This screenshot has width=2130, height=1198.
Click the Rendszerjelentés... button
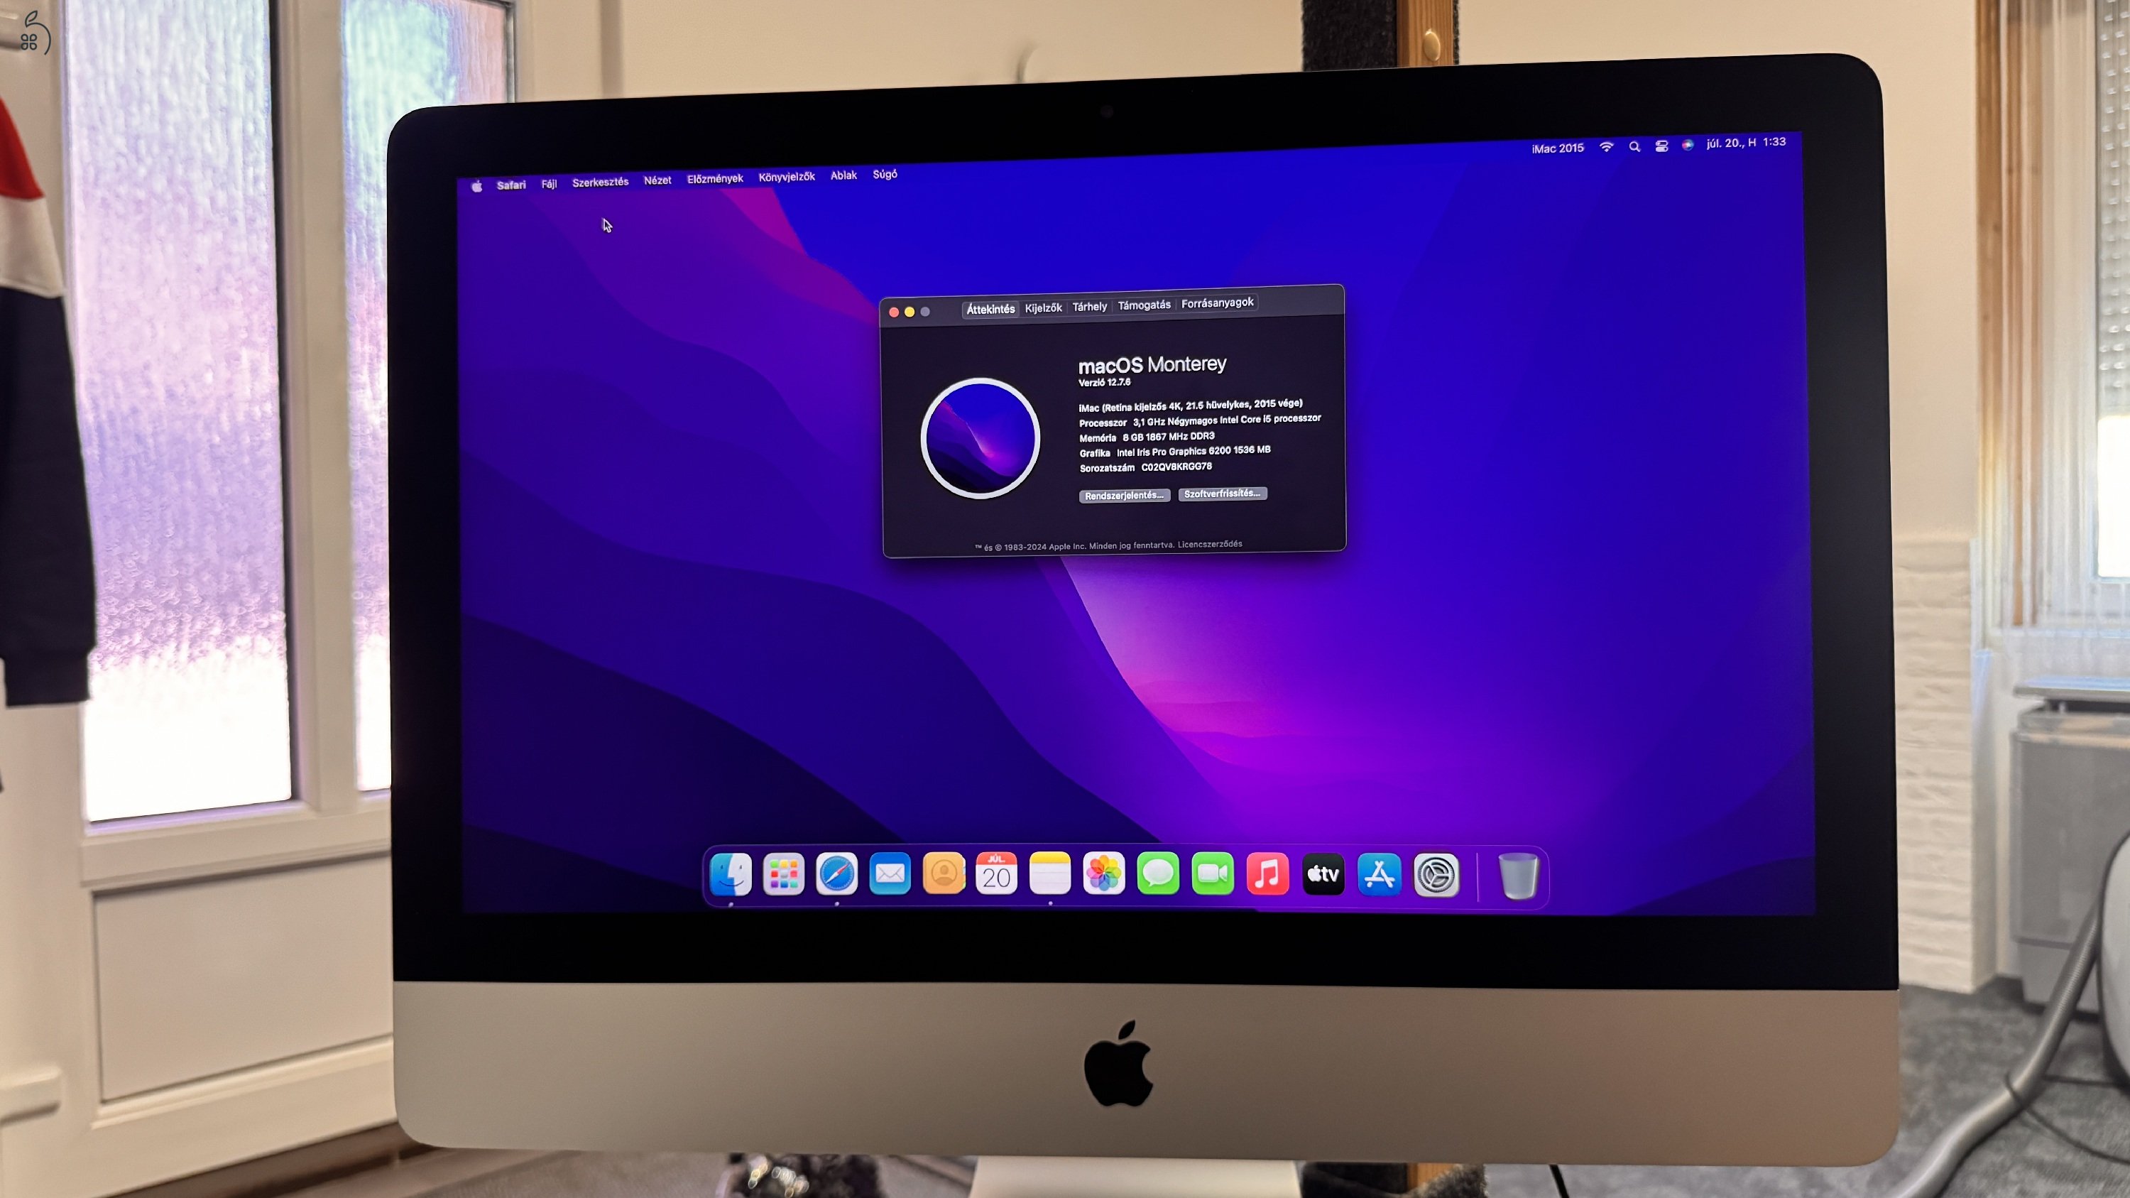click(1125, 496)
